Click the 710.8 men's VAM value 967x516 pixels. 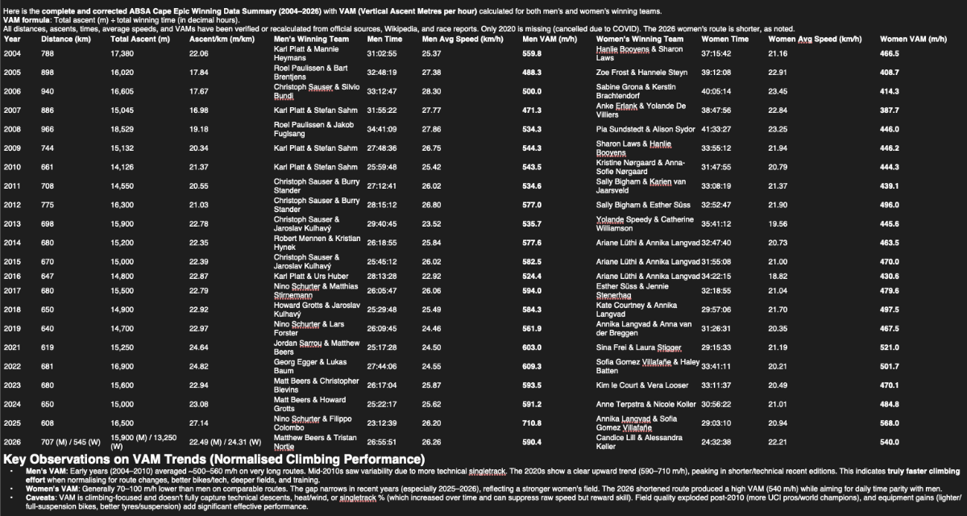pos(532,423)
